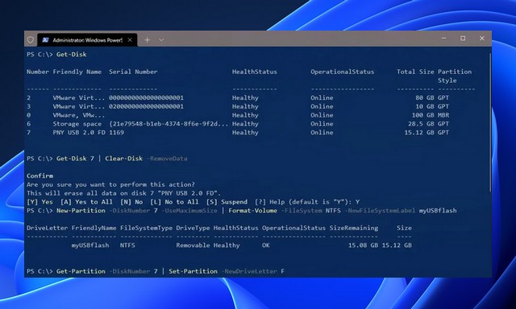Screen dimensions: 516x309
Task: Click the PowerShell icon on the tab
Action: pyautogui.click(x=45, y=39)
